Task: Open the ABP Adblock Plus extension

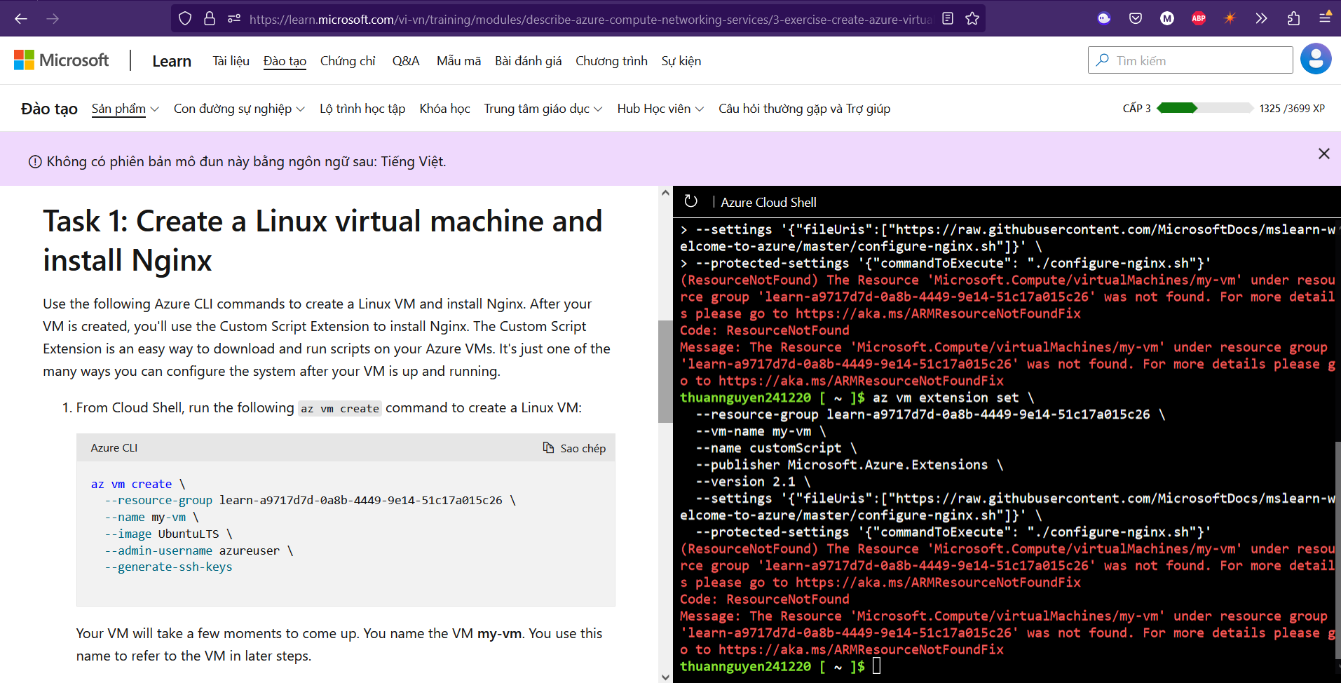Action: coord(1199,19)
